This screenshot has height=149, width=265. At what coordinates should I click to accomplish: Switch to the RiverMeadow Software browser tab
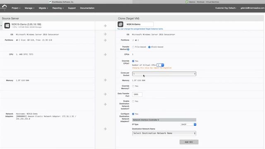[x=66, y=2]
